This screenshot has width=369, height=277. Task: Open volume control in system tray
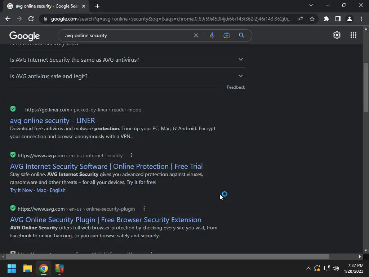point(336,268)
